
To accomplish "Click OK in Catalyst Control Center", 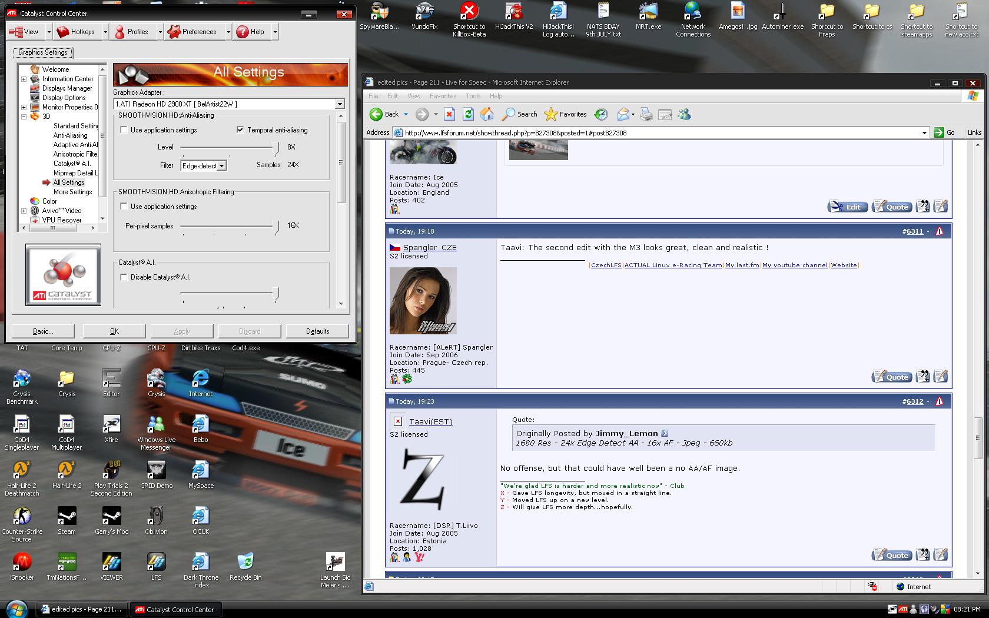I will coord(114,331).
